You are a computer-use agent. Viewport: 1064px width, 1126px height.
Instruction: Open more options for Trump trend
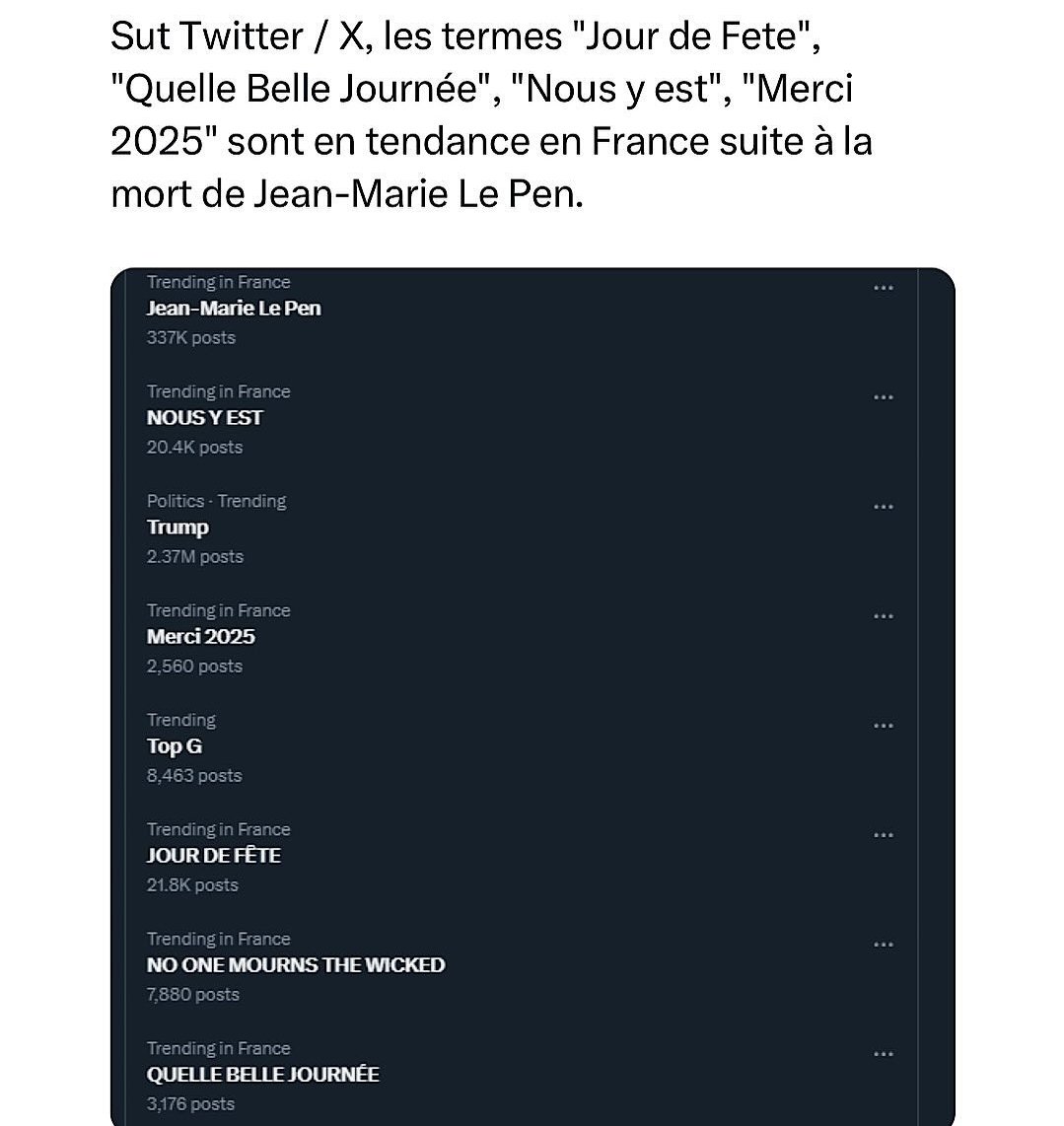(884, 507)
